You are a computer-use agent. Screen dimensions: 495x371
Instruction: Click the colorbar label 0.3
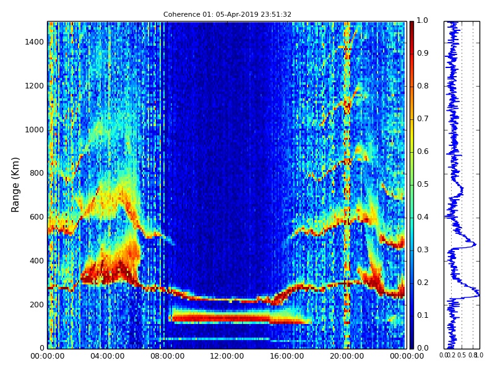pos(423,250)
